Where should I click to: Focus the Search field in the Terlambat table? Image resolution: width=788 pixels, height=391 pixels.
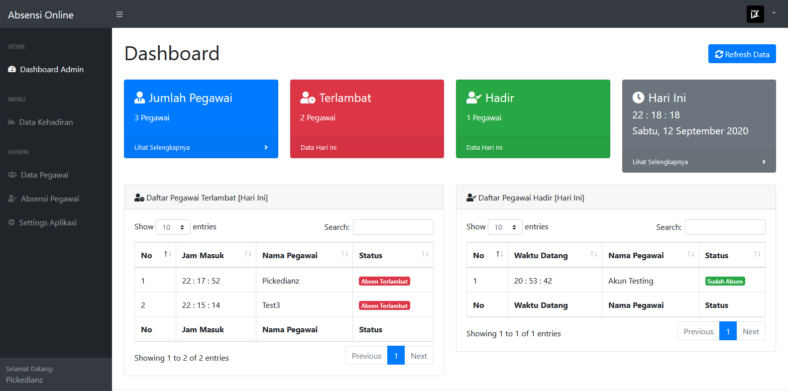click(x=393, y=227)
